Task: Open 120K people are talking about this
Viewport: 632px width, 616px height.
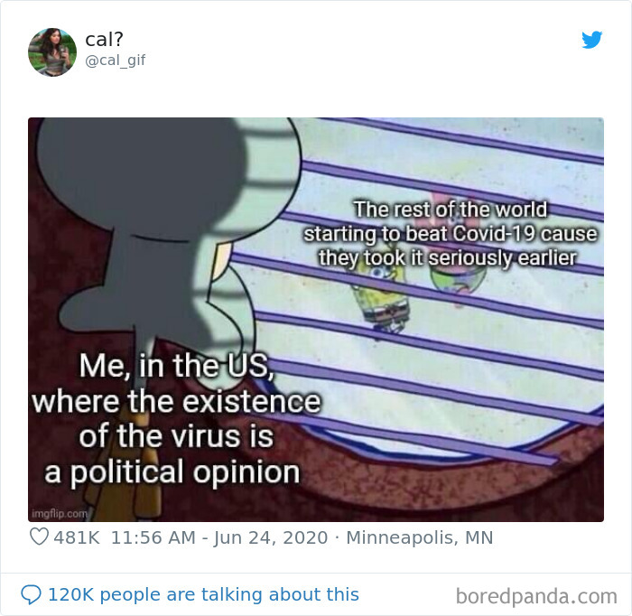Action: coord(203,594)
